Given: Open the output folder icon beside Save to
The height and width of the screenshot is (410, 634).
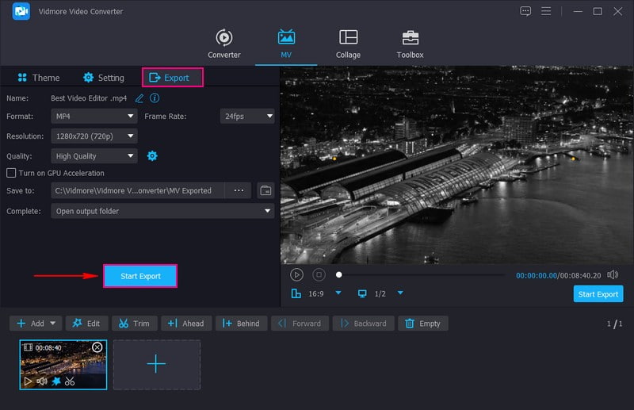Looking at the screenshot, I should pos(265,190).
